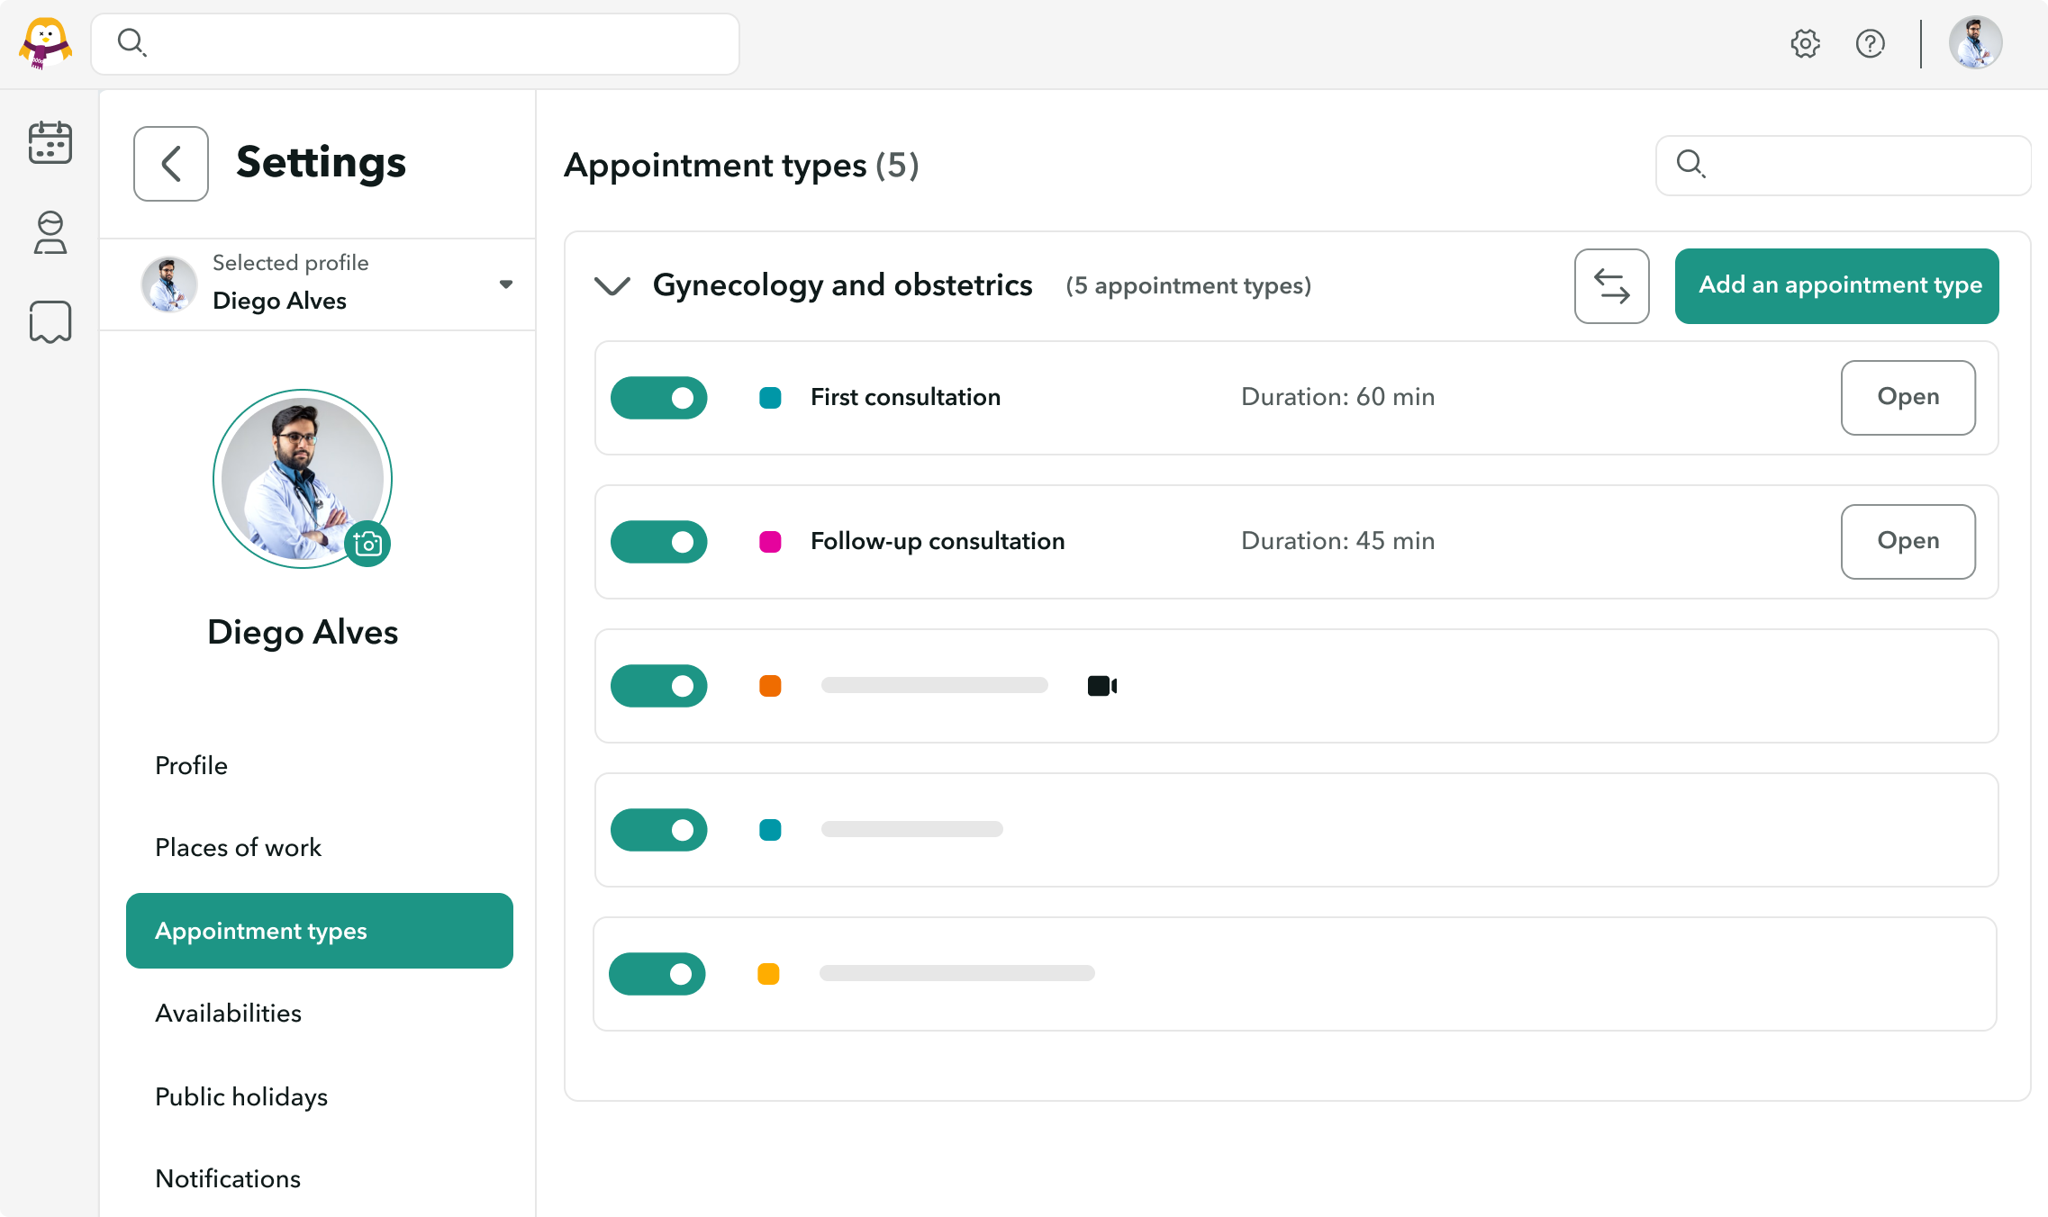Viewport: 2048px width, 1217px height.
Task: Click the reorder swap arrows button
Action: (x=1612, y=286)
